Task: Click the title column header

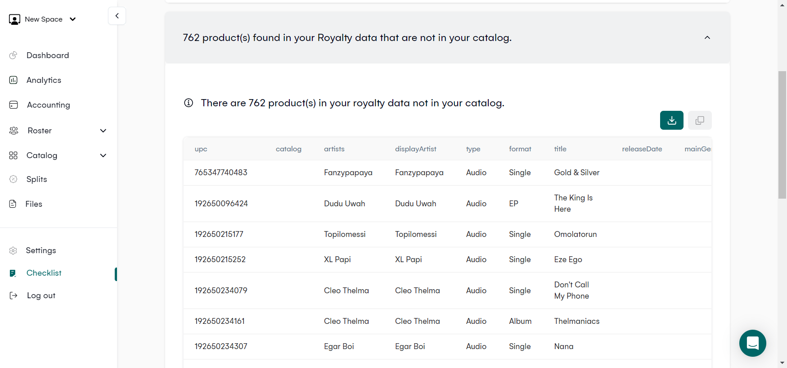Action: click(560, 149)
